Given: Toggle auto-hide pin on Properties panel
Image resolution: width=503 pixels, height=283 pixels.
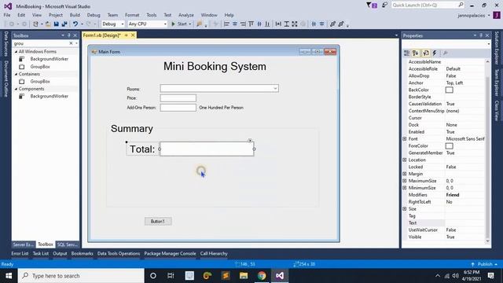Looking at the screenshot, I should (x=481, y=35).
